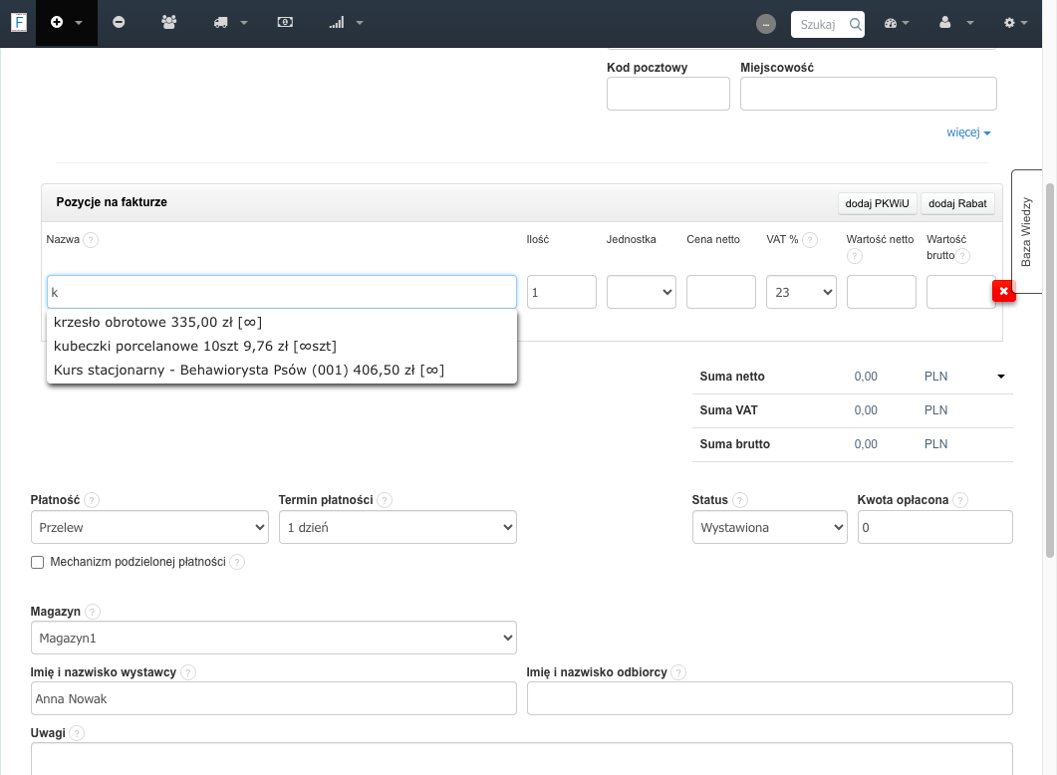Click the Cena netto input

(x=720, y=292)
